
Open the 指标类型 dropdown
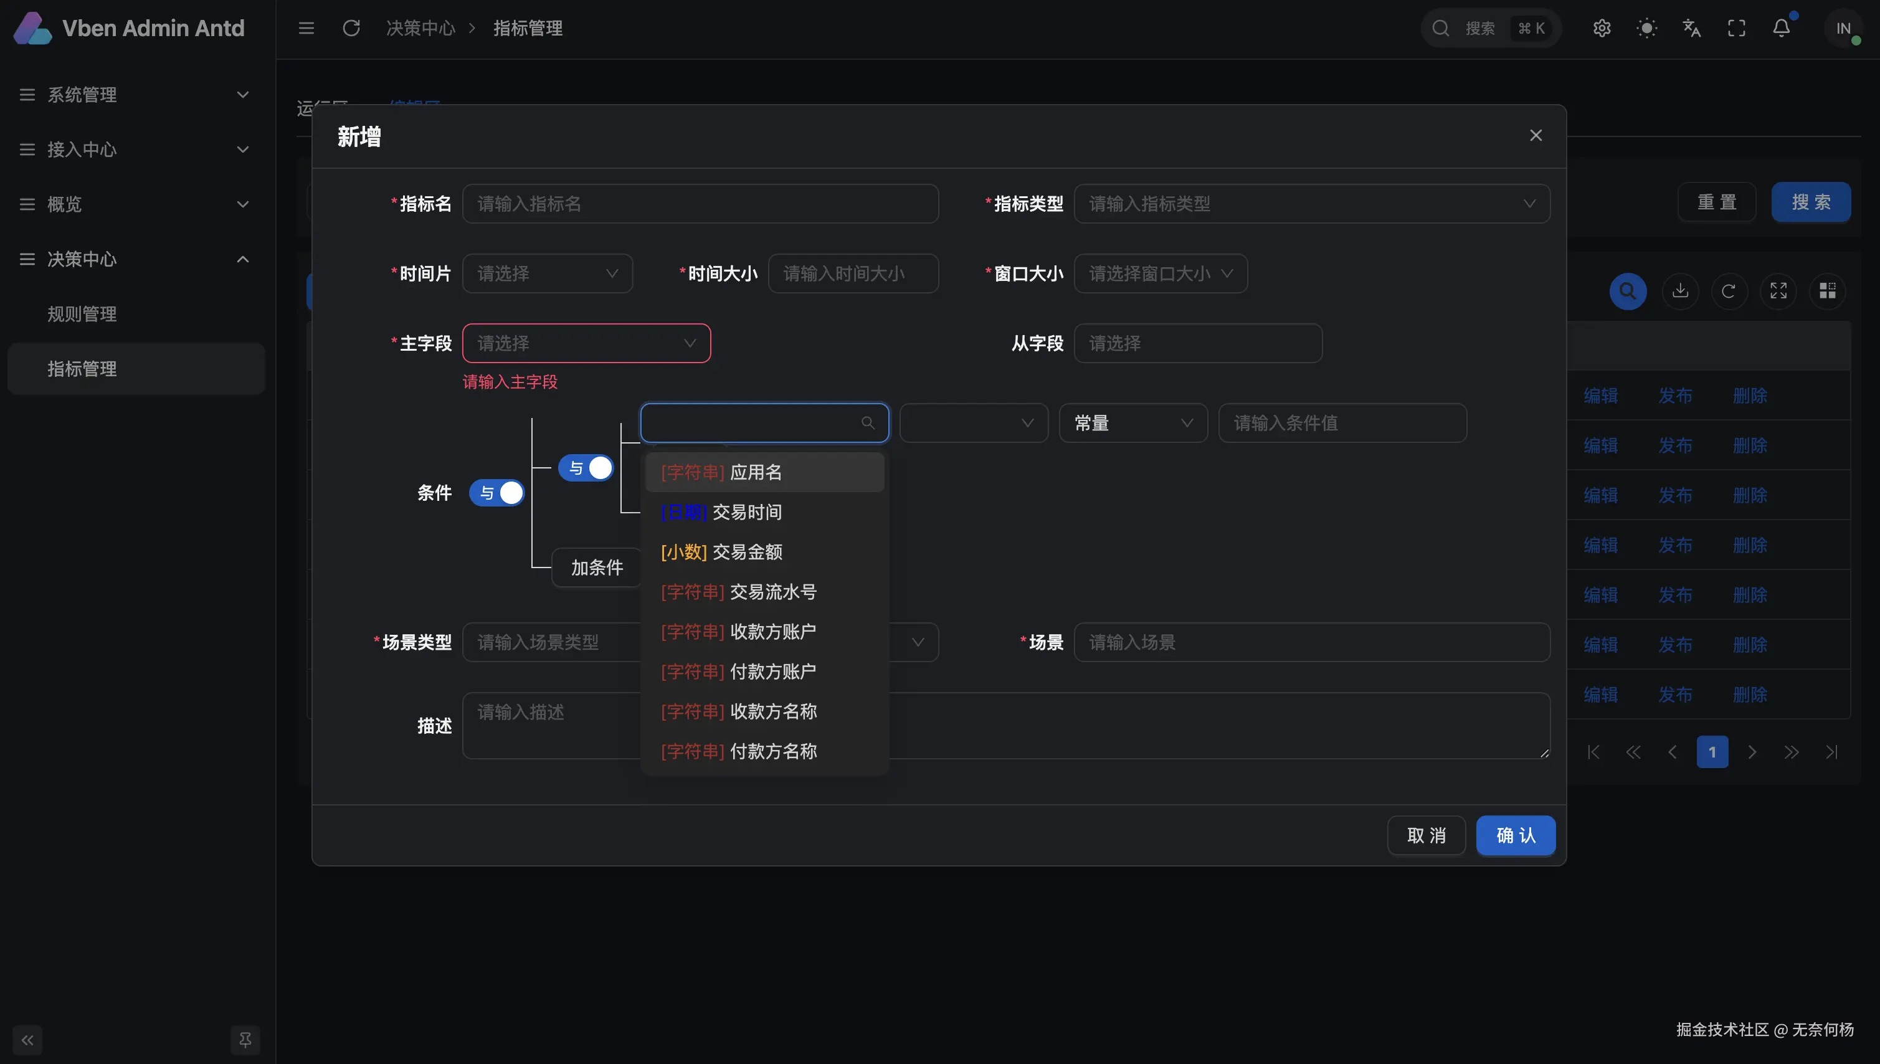click(1311, 204)
